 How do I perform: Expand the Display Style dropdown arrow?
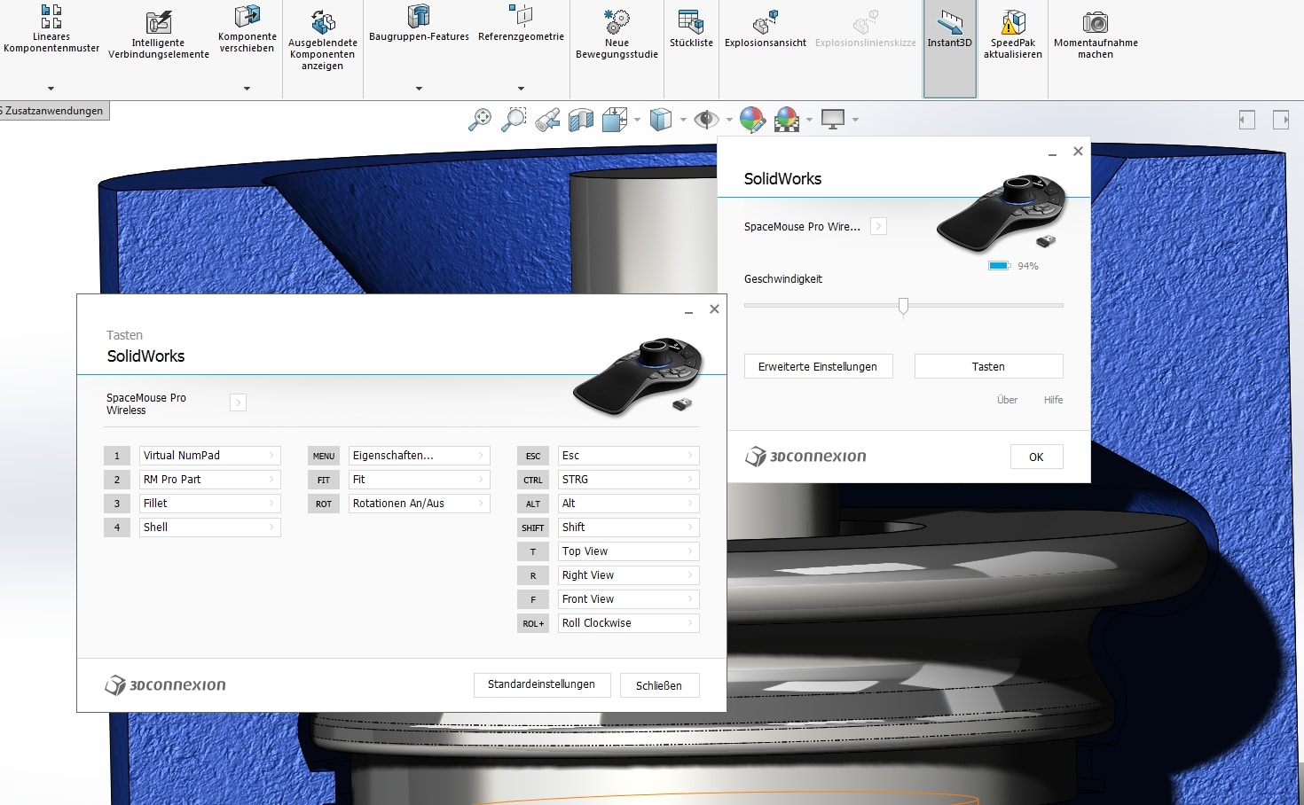[x=683, y=120]
